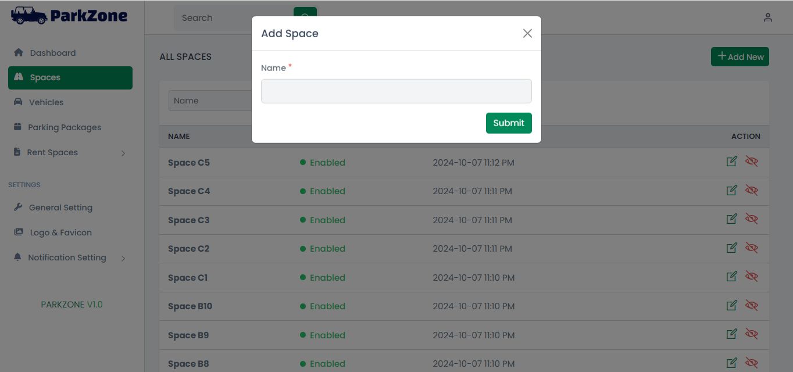The height and width of the screenshot is (372, 793).
Task: Click the Name input field in the dialog
Action: (x=396, y=91)
